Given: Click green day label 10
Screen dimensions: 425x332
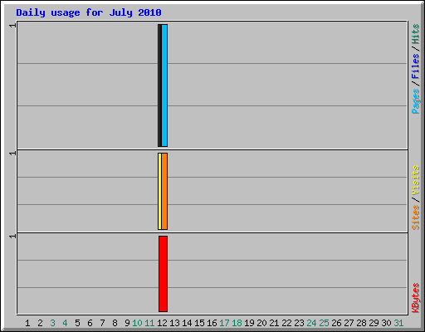Looking at the screenshot, I should (x=137, y=323).
